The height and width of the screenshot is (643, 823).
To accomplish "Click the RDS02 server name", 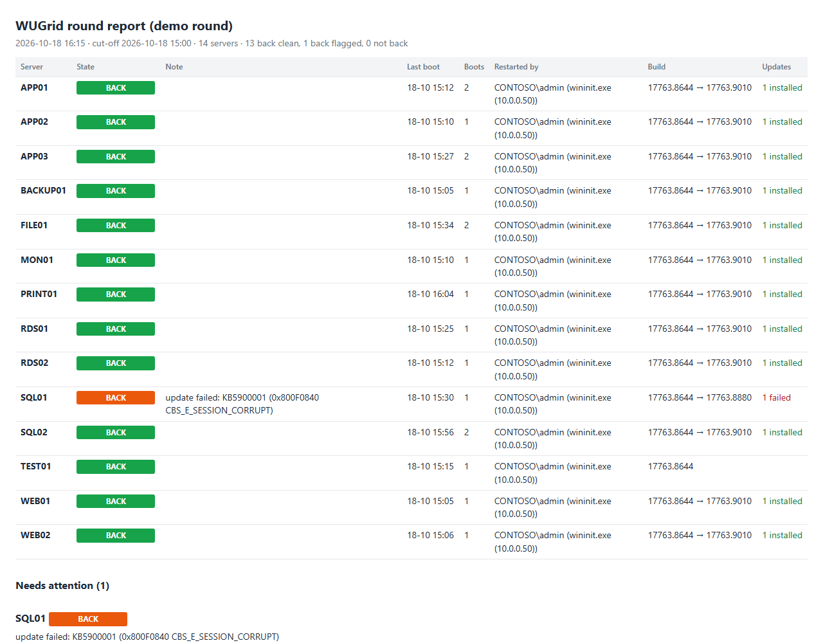I will pyautogui.click(x=34, y=363).
